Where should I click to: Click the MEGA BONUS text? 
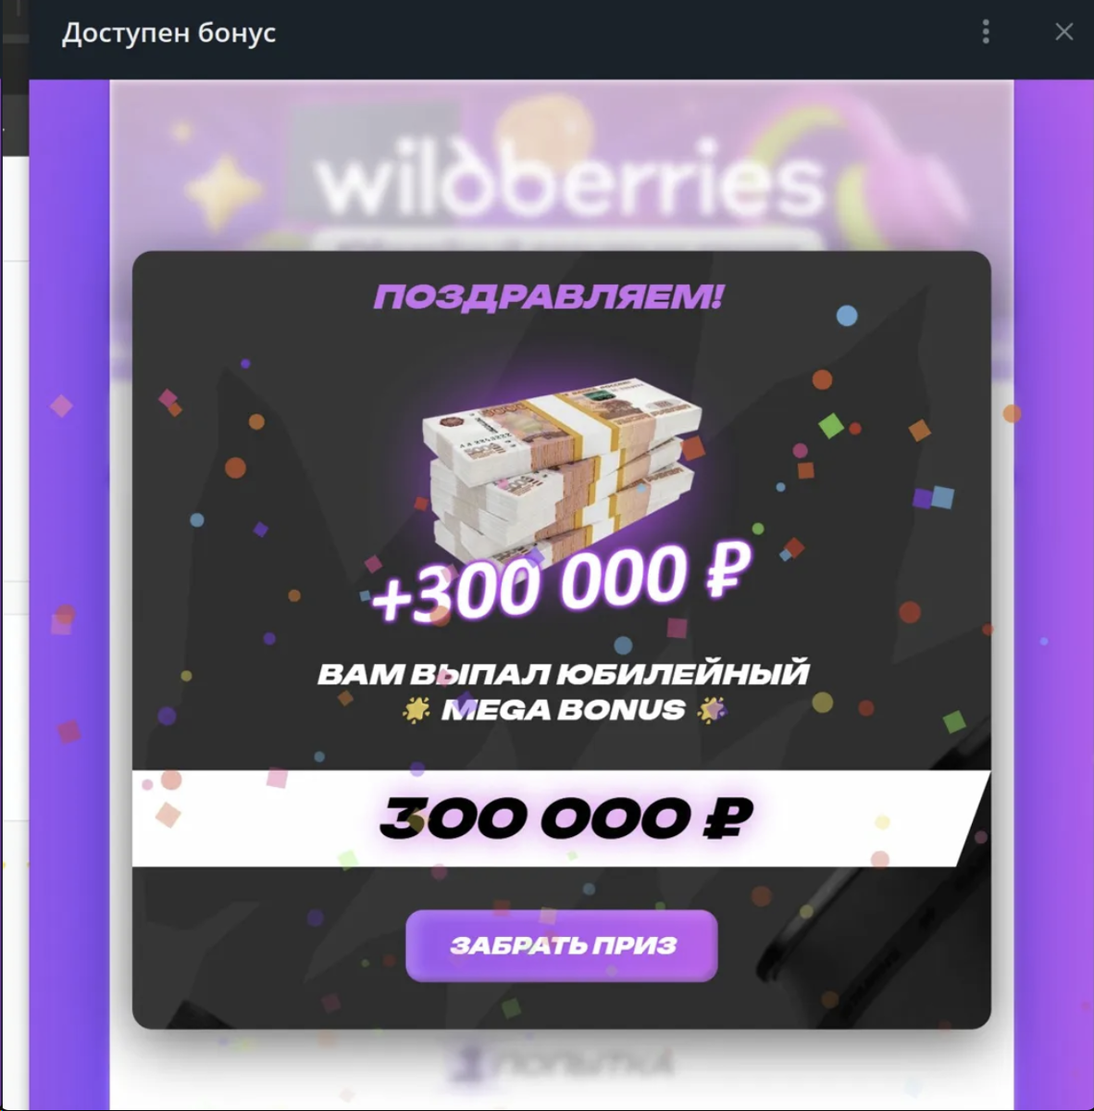click(564, 710)
